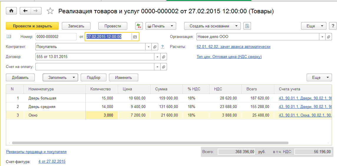Open the document report icon next to Создать на основании
Viewport: 337px width, 166px height.
tap(247, 26)
